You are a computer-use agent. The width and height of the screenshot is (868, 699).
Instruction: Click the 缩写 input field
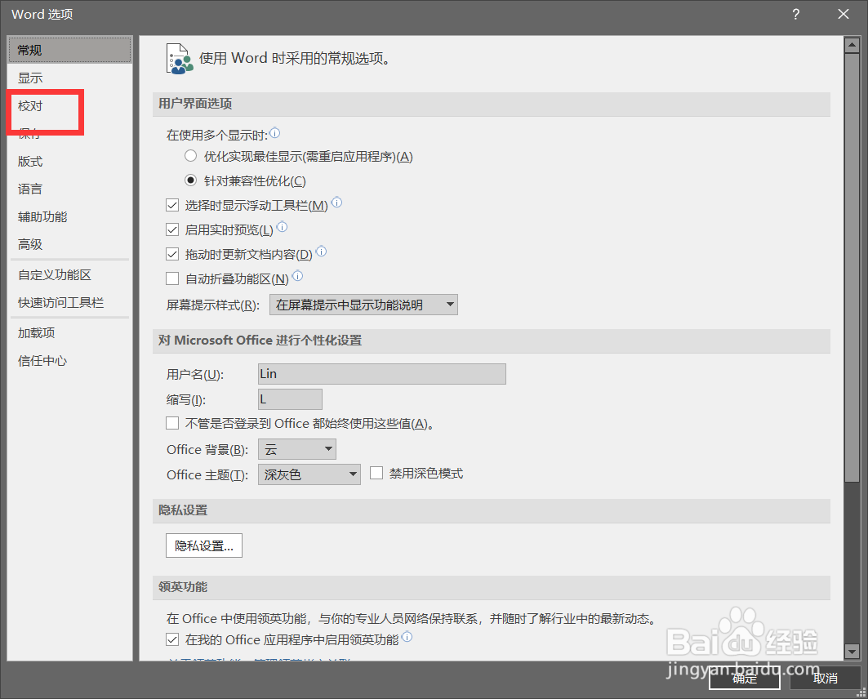(x=290, y=399)
